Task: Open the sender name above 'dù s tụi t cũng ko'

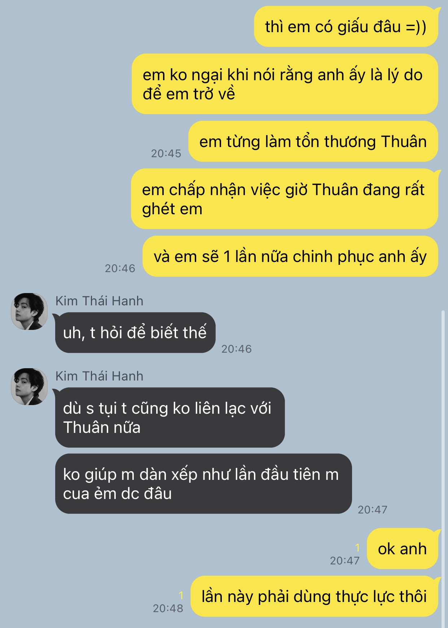Action: (x=99, y=376)
